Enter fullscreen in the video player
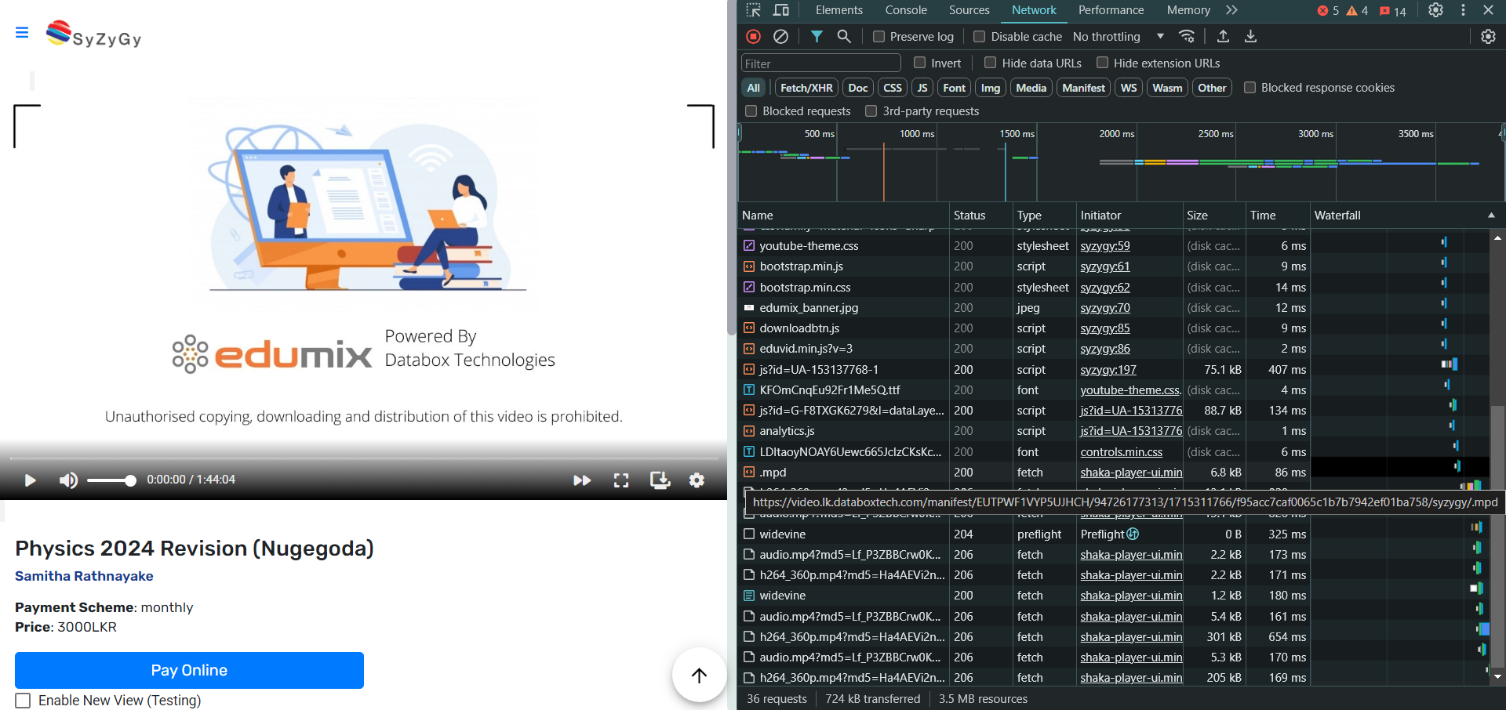This screenshot has height=710, width=1506. (x=620, y=480)
